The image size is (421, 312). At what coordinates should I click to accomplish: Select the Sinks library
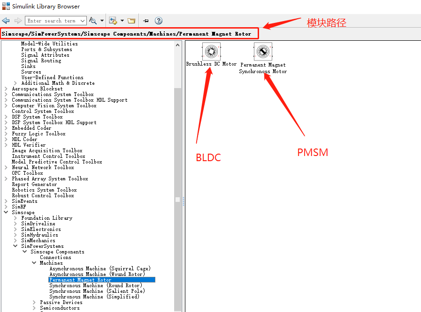[x=28, y=66]
